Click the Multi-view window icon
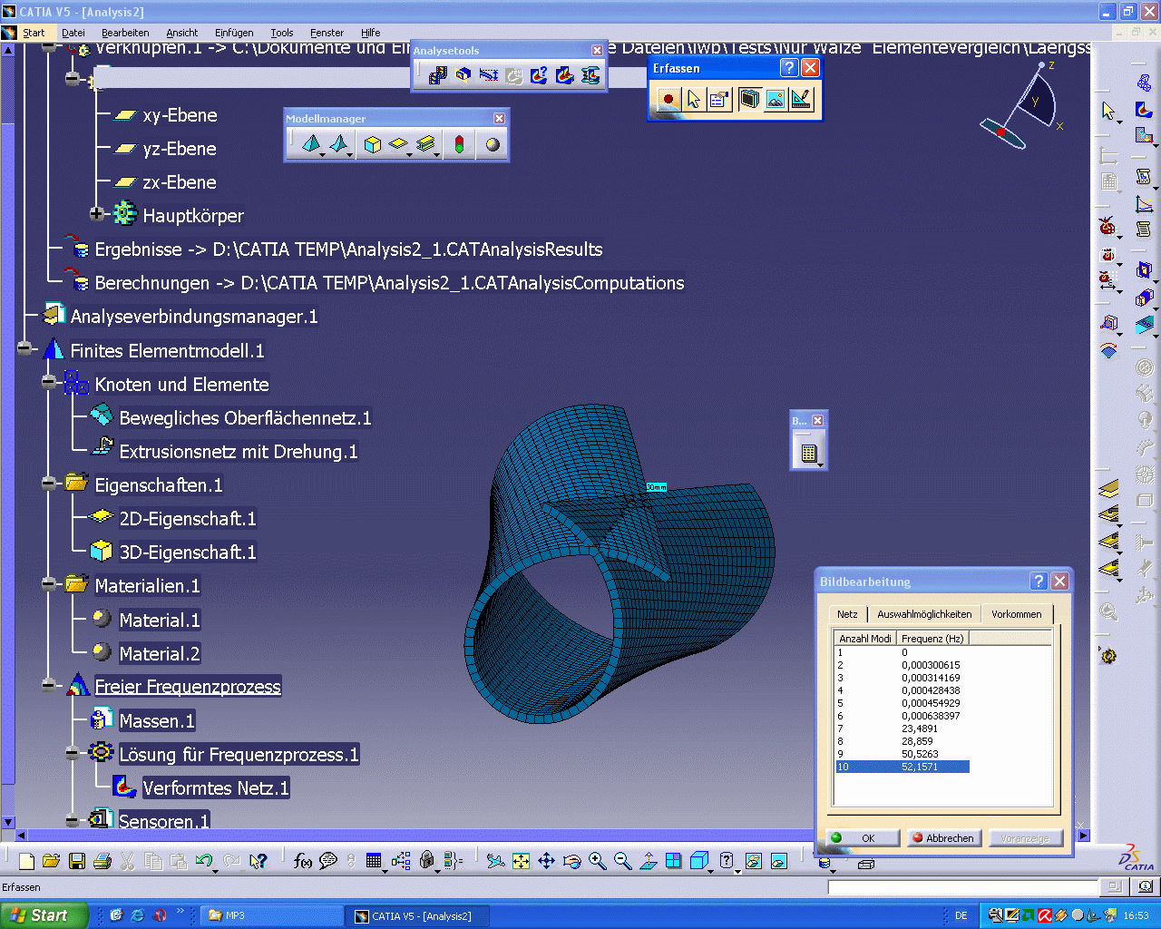1161x929 pixels. 673,861
